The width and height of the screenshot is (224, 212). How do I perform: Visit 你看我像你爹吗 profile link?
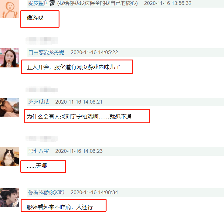46,192
